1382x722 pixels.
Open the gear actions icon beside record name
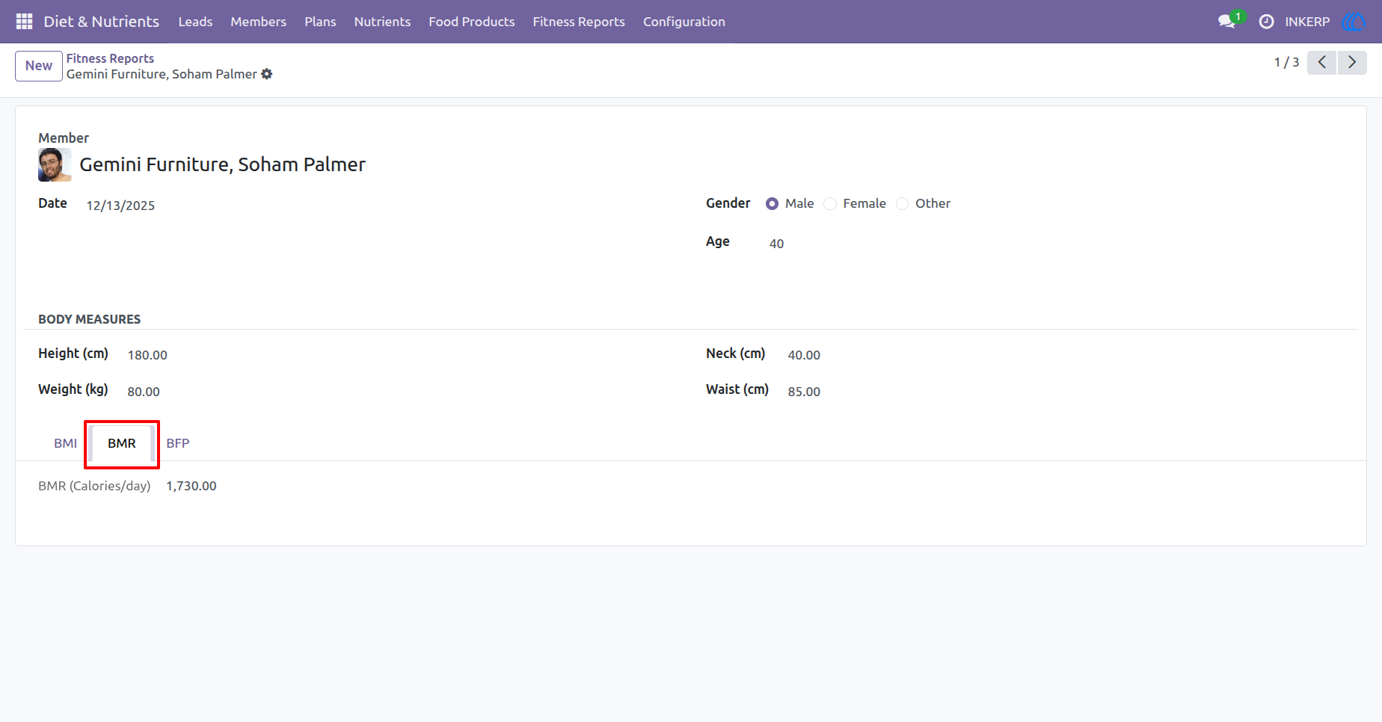(267, 74)
